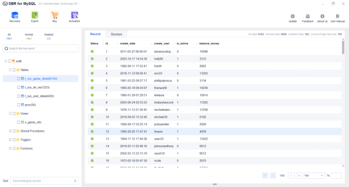The image size is (349, 187).
Task: Open the records per page dropdown
Action: (314, 175)
